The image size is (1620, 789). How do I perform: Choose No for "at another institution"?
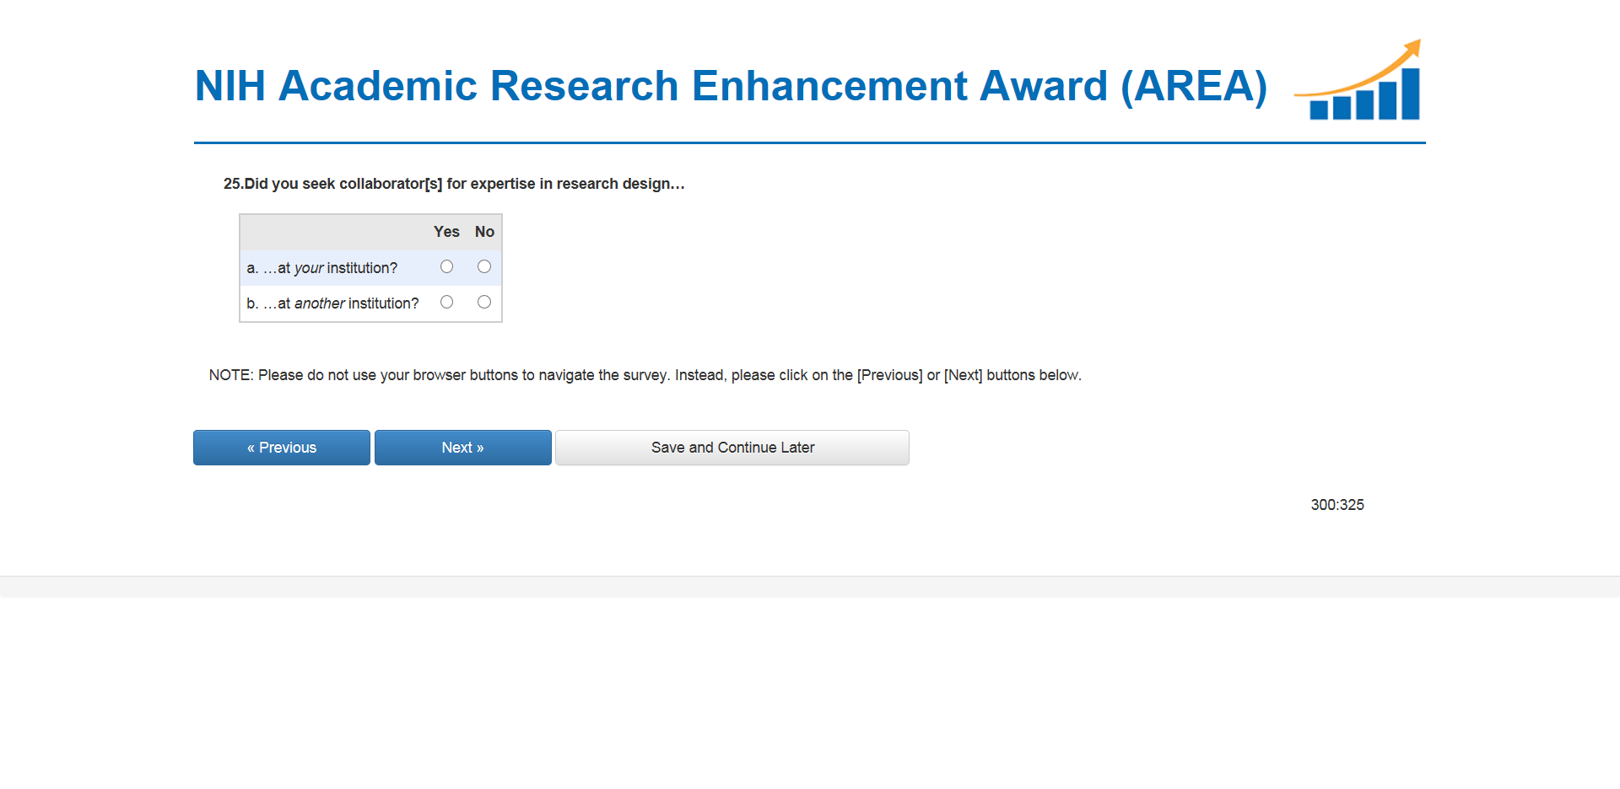[483, 302]
